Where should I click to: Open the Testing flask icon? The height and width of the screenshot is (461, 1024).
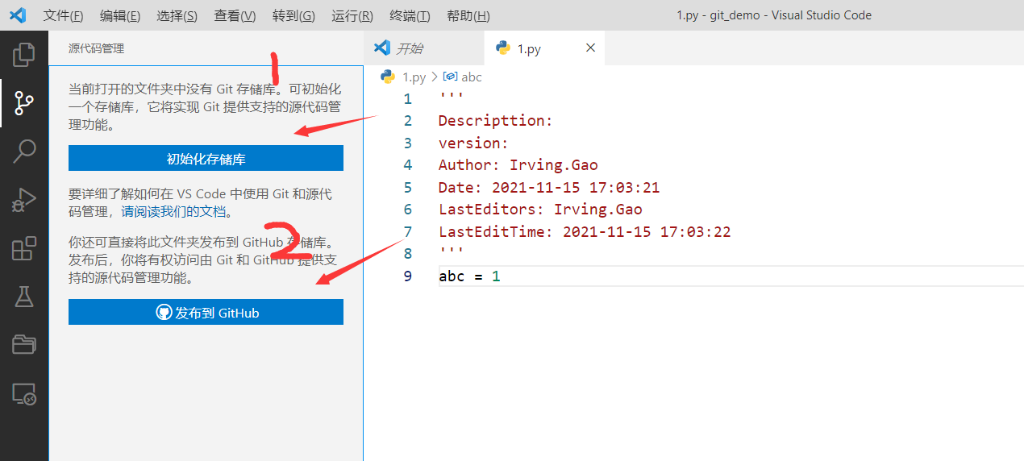[x=24, y=297]
